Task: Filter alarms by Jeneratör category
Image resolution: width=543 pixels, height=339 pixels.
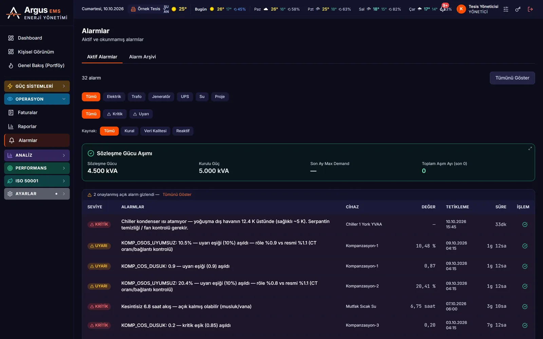Action: pyautogui.click(x=161, y=97)
